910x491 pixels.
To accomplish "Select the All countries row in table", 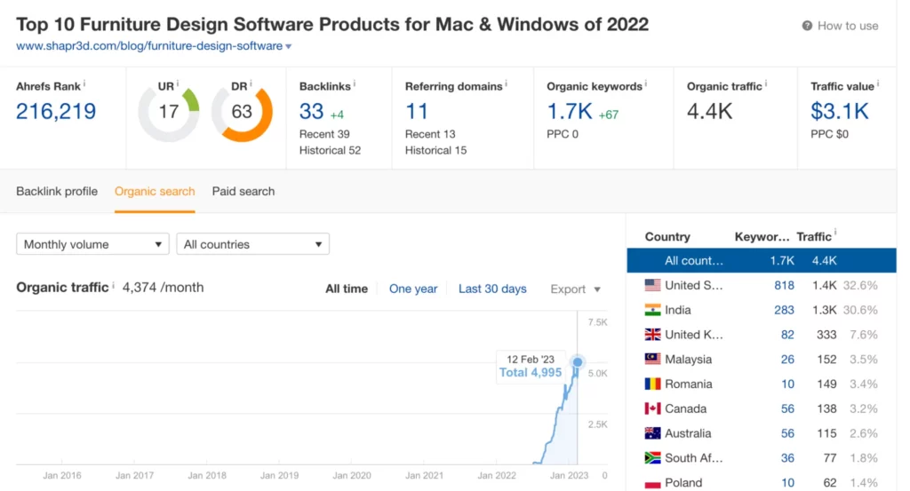I will click(761, 260).
